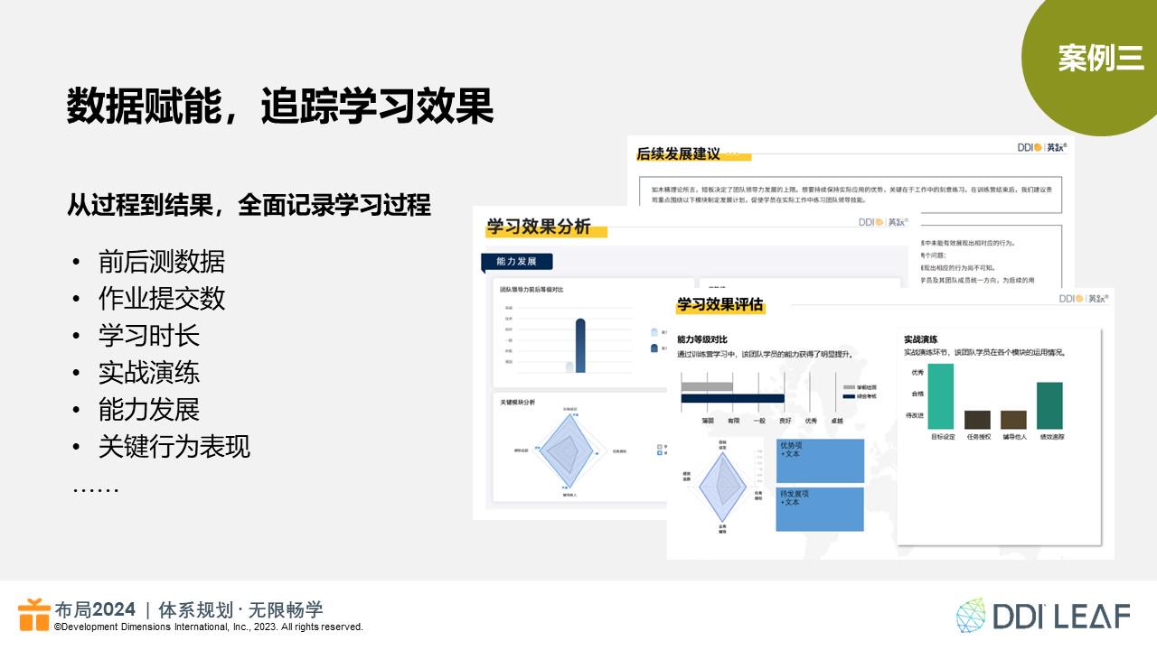
Task: Click the 优秀 label on the 实战演练 chart axis
Action: [x=917, y=372]
